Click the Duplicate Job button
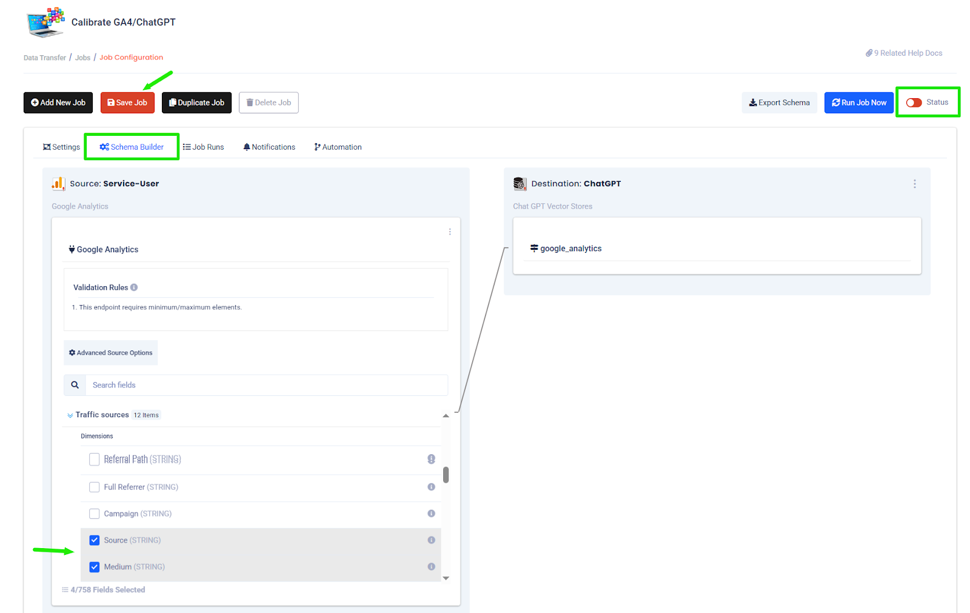 point(196,102)
